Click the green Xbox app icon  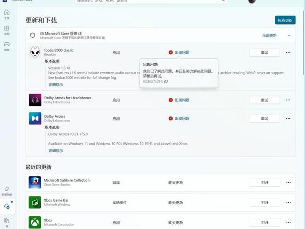(35, 222)
